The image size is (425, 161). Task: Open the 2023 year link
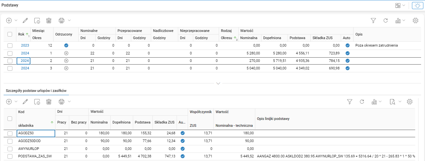(x=25, y=46)
